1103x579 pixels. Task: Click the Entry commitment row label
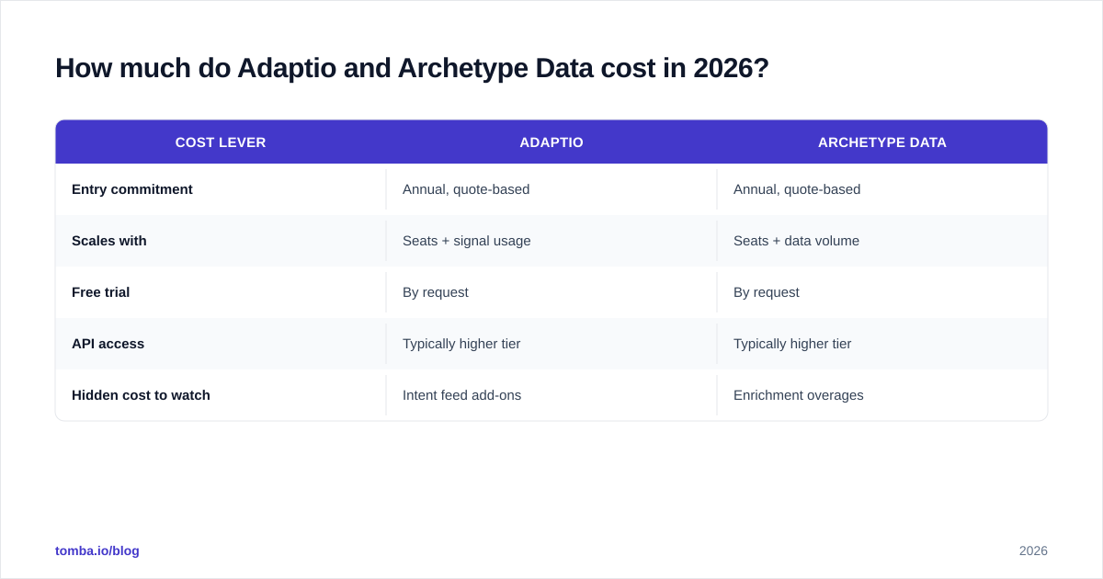(132, 189)
